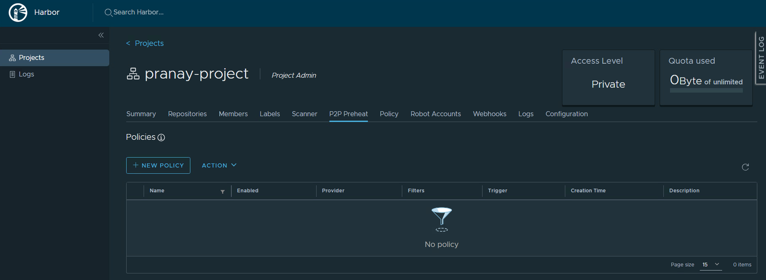The width and height of the screenshot is (766, 280).
Task: Click the quota usage progress bar
Action: coord(706,90)
